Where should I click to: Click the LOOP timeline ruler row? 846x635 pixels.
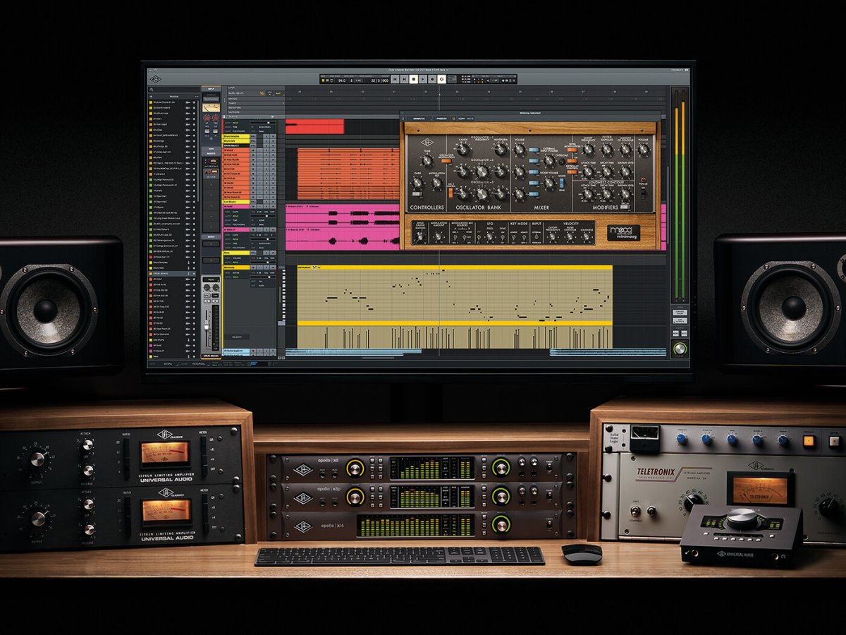256,87
